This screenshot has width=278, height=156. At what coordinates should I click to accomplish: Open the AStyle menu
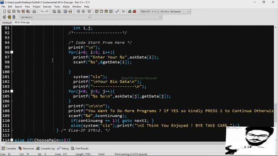click(x=66, y=6)
